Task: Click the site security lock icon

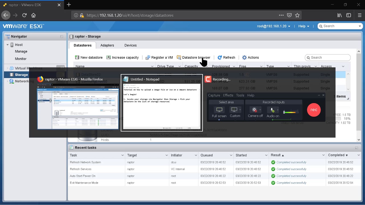Action: pos(82,15)
